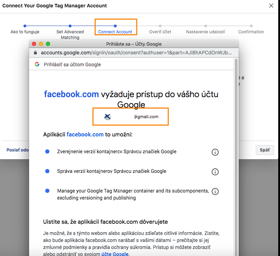Open info for Správa verzií kontajnerov permission
The height and width of the screenshot is (256, 280).
(x=215, y=171)
